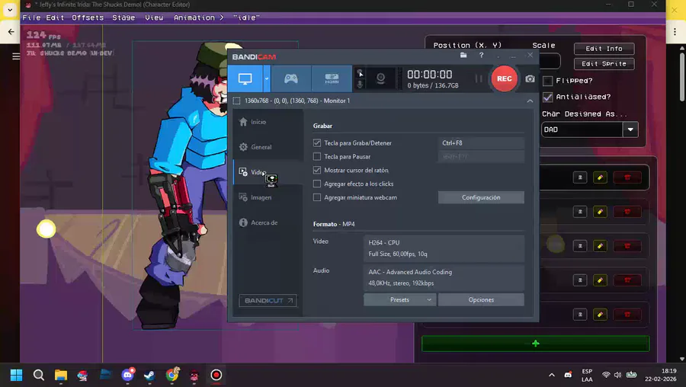Click the Bandicam record icon in taskbar
686x387 pixels.
pos(216,376)
